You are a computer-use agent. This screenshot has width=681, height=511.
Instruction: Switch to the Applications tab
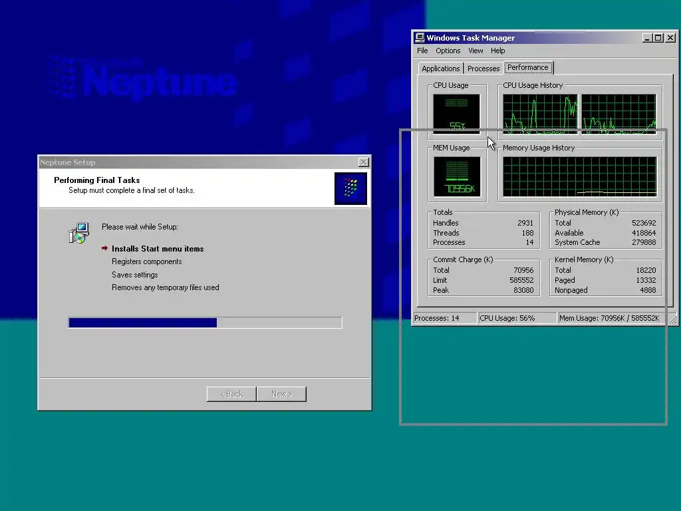(440, 69)
